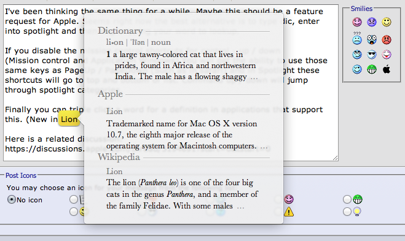Image resolution: width=405 pixels, height=241 pixels.
Task: Click the Lion heading under Wikipedia
Action: point(114,172)
